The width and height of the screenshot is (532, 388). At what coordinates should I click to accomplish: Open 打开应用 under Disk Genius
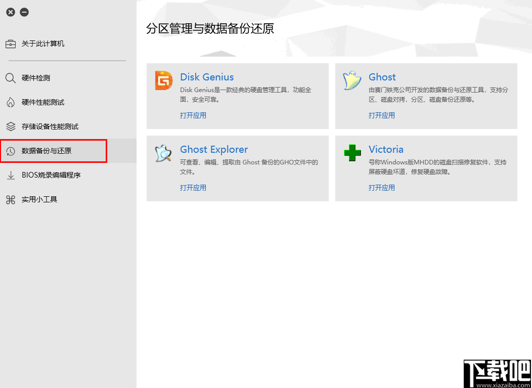pos(193,115)
